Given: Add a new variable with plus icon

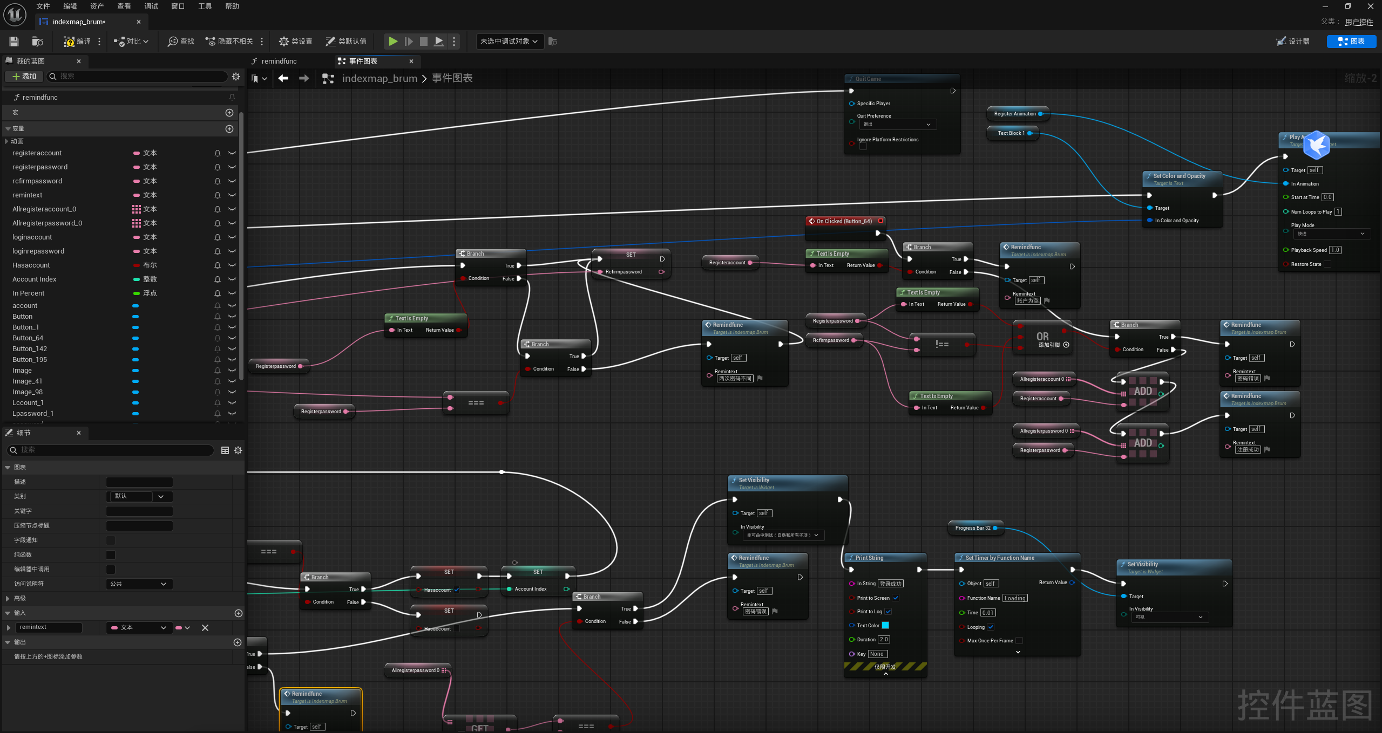Looking at the screenshot, I should coord(229,129).
